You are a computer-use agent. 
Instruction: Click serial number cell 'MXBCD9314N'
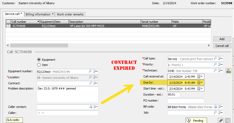(x=151, y=26)
